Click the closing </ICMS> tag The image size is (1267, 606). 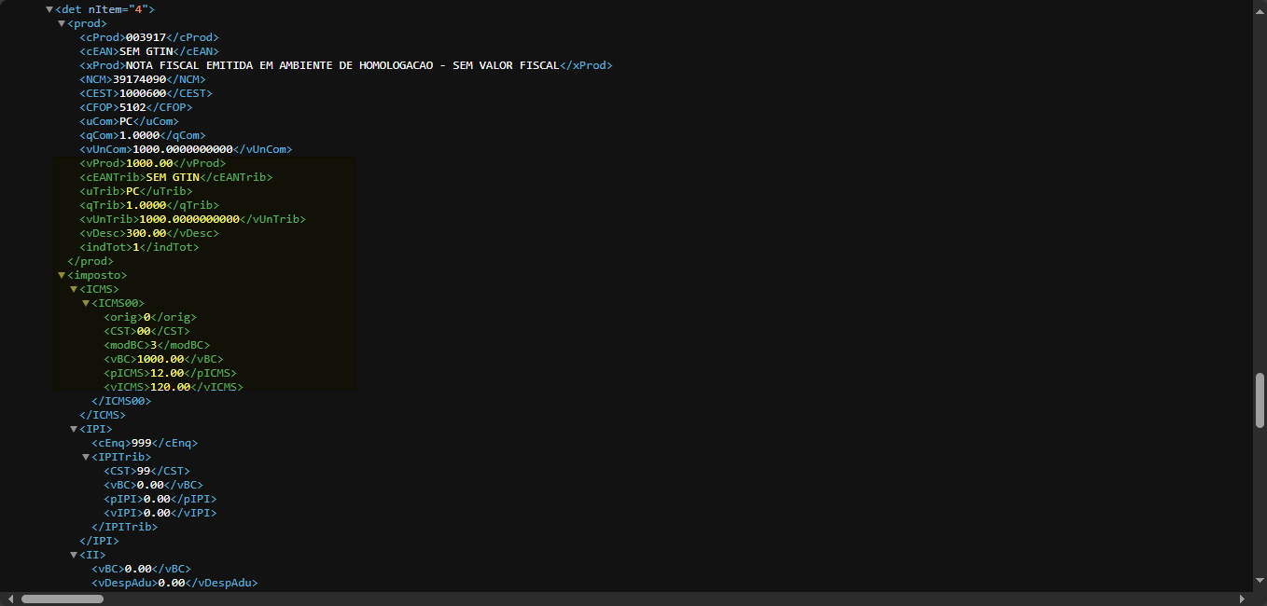point(103,415)
